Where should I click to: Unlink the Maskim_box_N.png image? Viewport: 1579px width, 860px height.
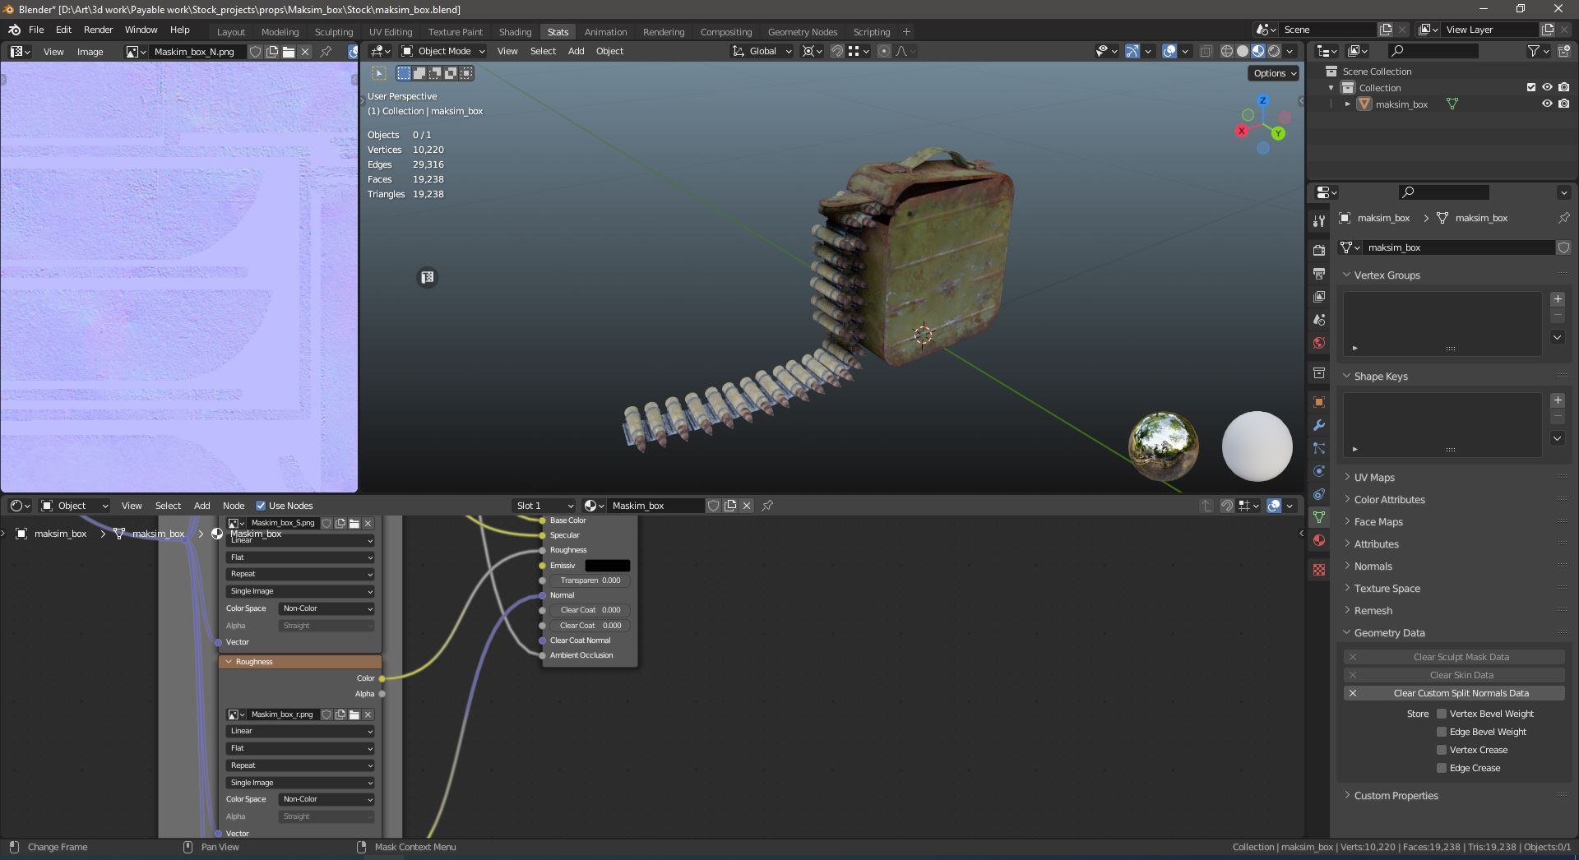(305, 52)
